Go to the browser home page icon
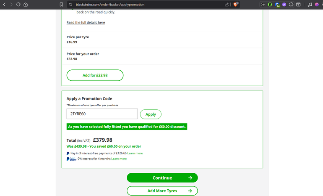This screenshot has height=196, width=323. (x=26, y=5)
